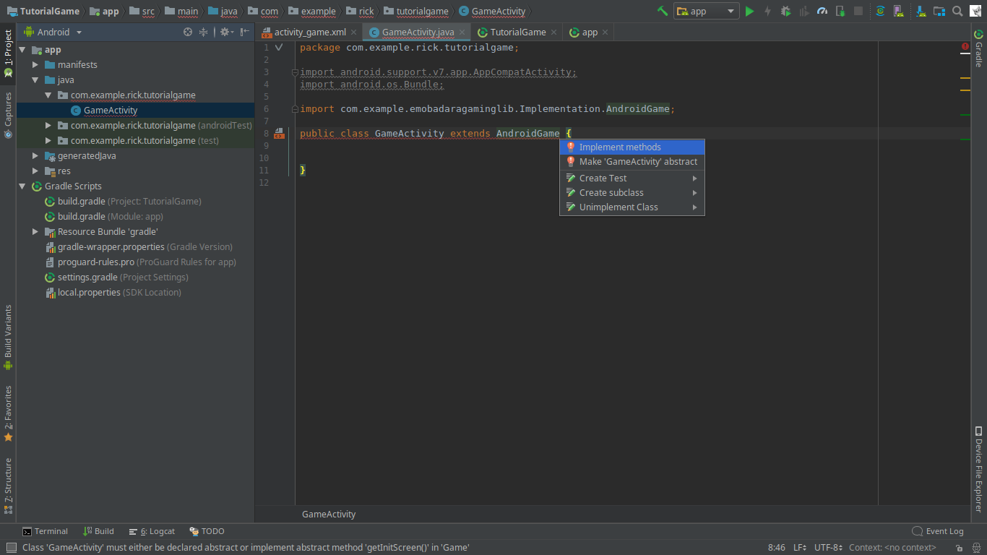Start debugging with the Debug app icon

pyautogui.click(x=785, y=11)
